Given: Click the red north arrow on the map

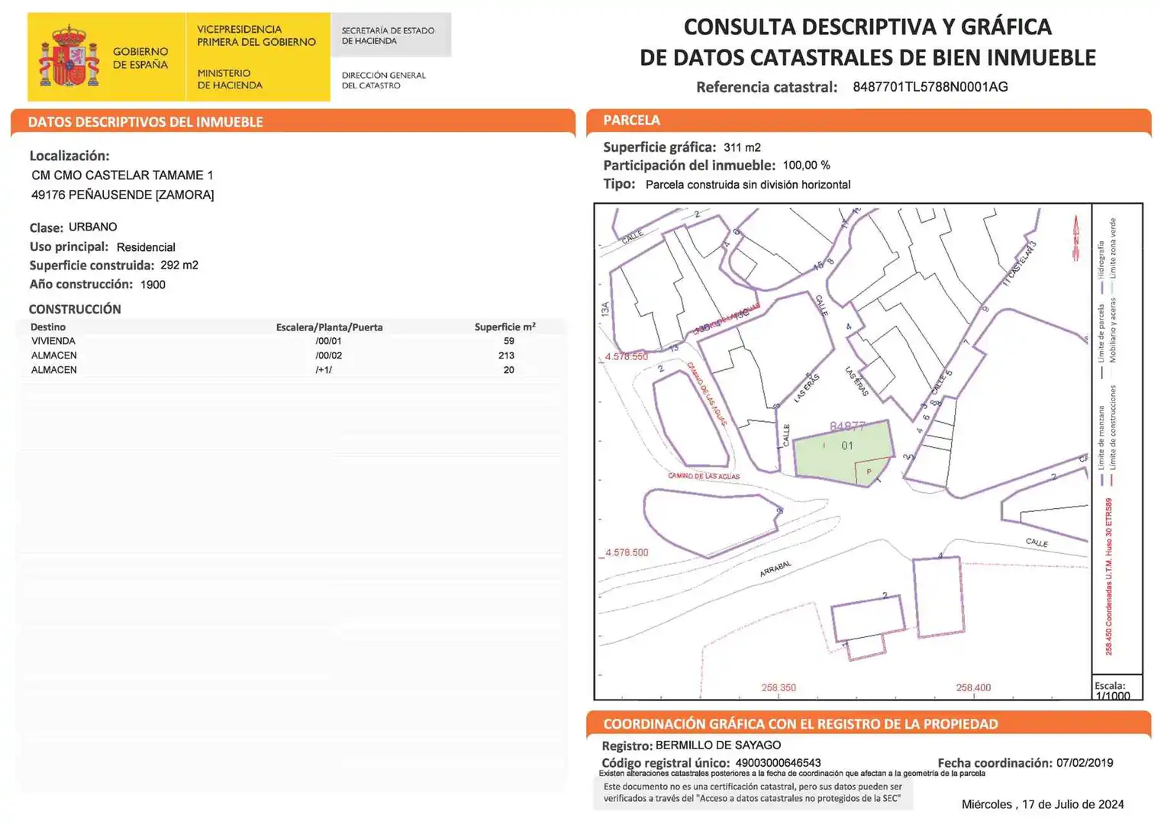Looking at the screenshot, I should click(x=1076, y=238).
